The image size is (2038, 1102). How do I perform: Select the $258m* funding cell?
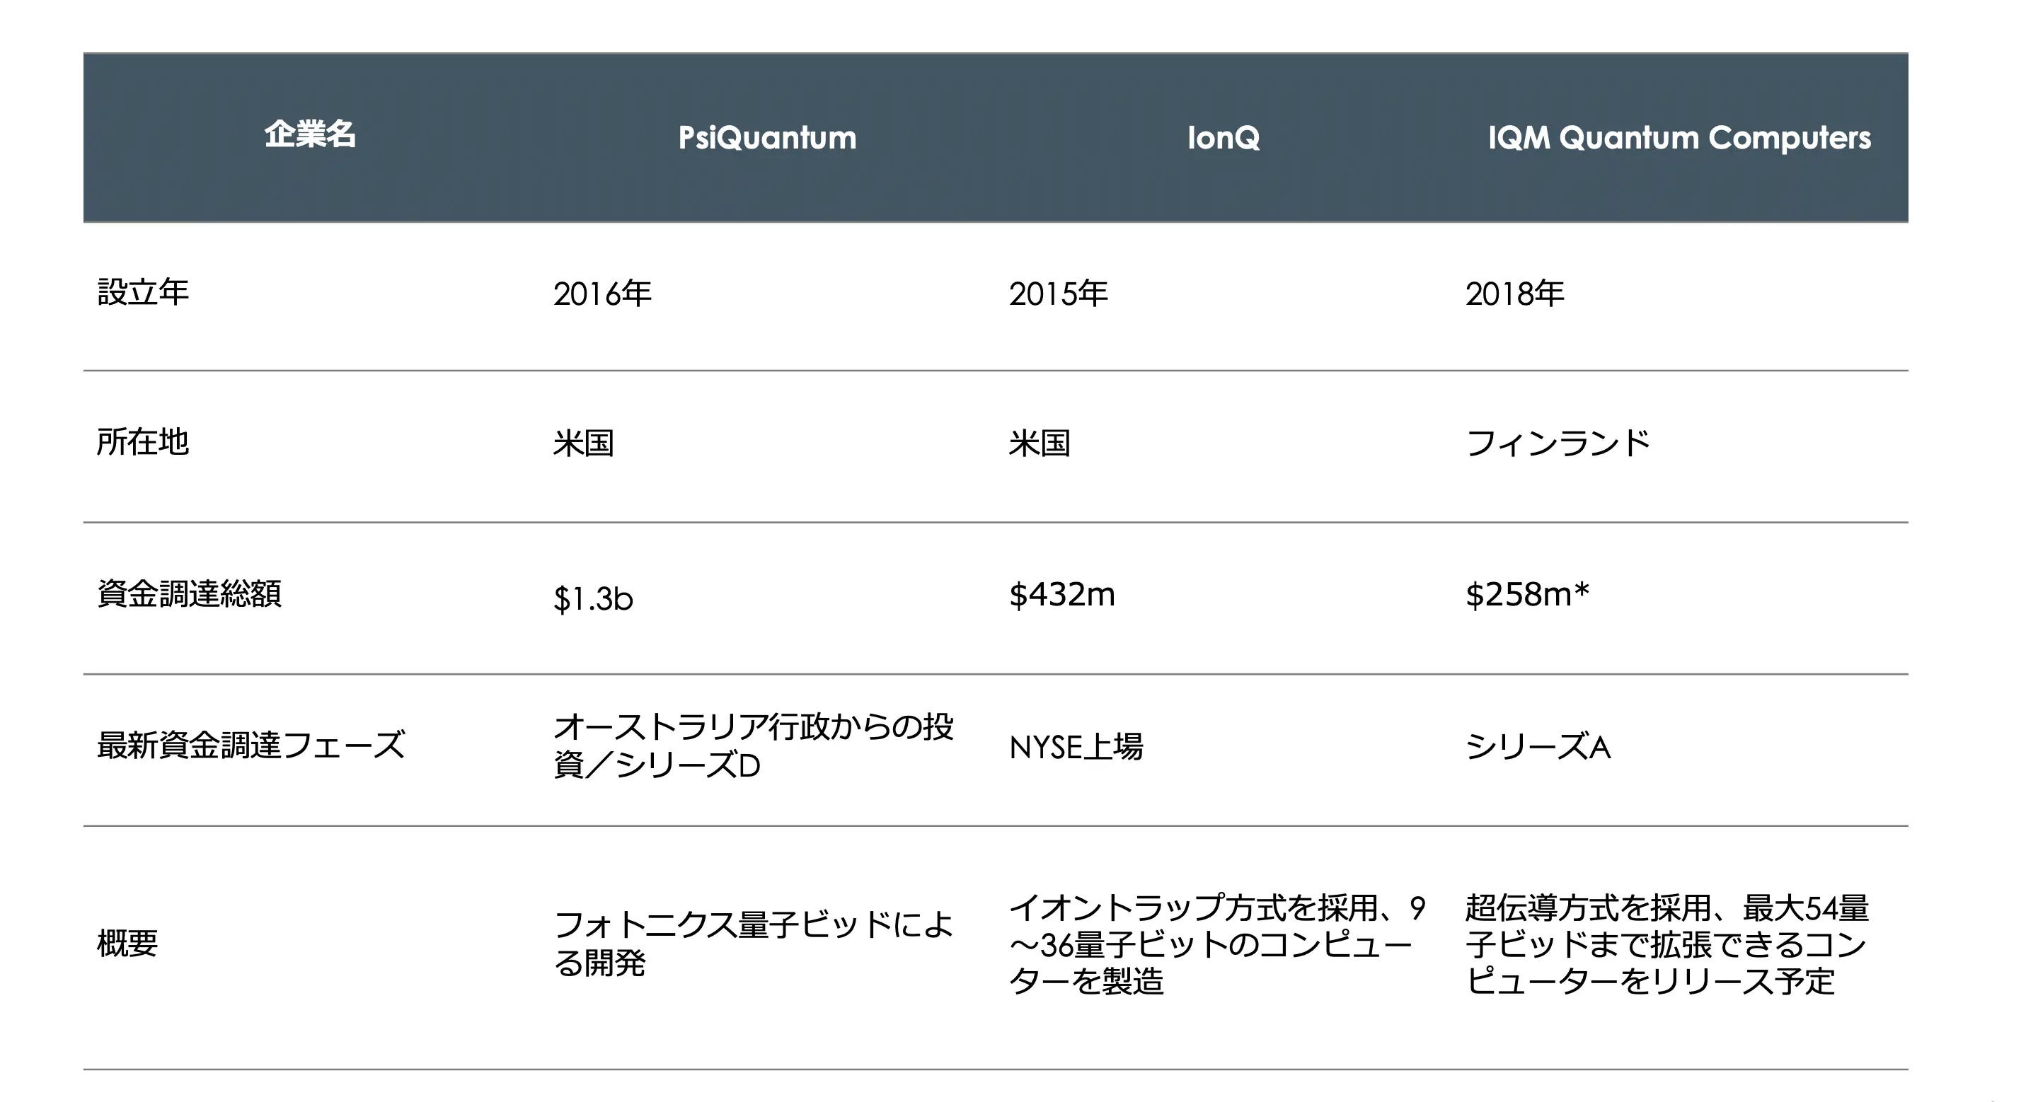click(x=1527, y=593)
